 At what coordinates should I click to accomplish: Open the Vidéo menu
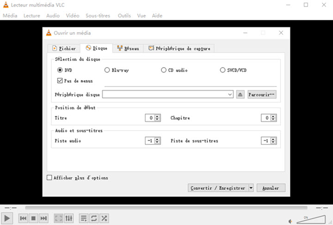[73, 16]
